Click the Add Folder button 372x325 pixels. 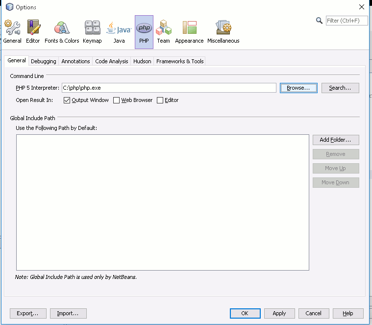336,140
